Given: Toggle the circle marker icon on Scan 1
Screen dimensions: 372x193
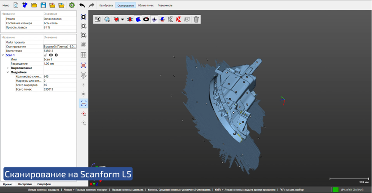Looking at the screenshot, I should 56,55.
